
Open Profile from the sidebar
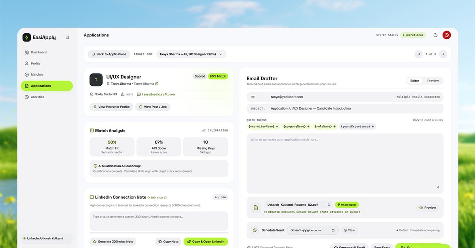pos(47,63)
